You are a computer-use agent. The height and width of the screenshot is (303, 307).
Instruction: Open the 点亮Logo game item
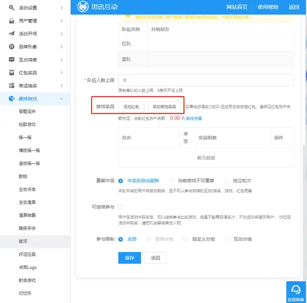[x=28, y=267]
